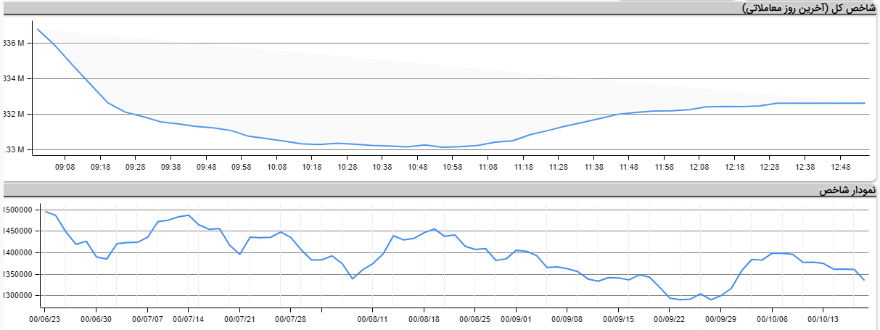Click the 00/09/22 date label on bottom chart
880x330 pixels.
point(669,318)
